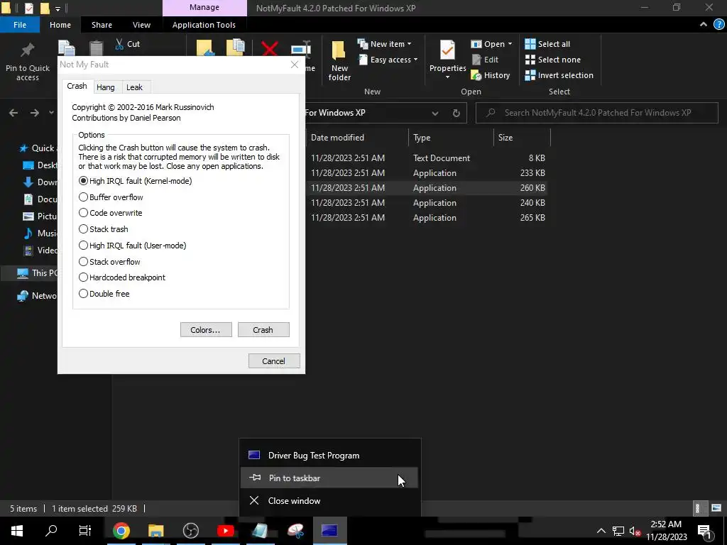Open Explorer Help question mark
Image resolution: width=727 pixels, height=545 pixels.
tap(718, 25)
